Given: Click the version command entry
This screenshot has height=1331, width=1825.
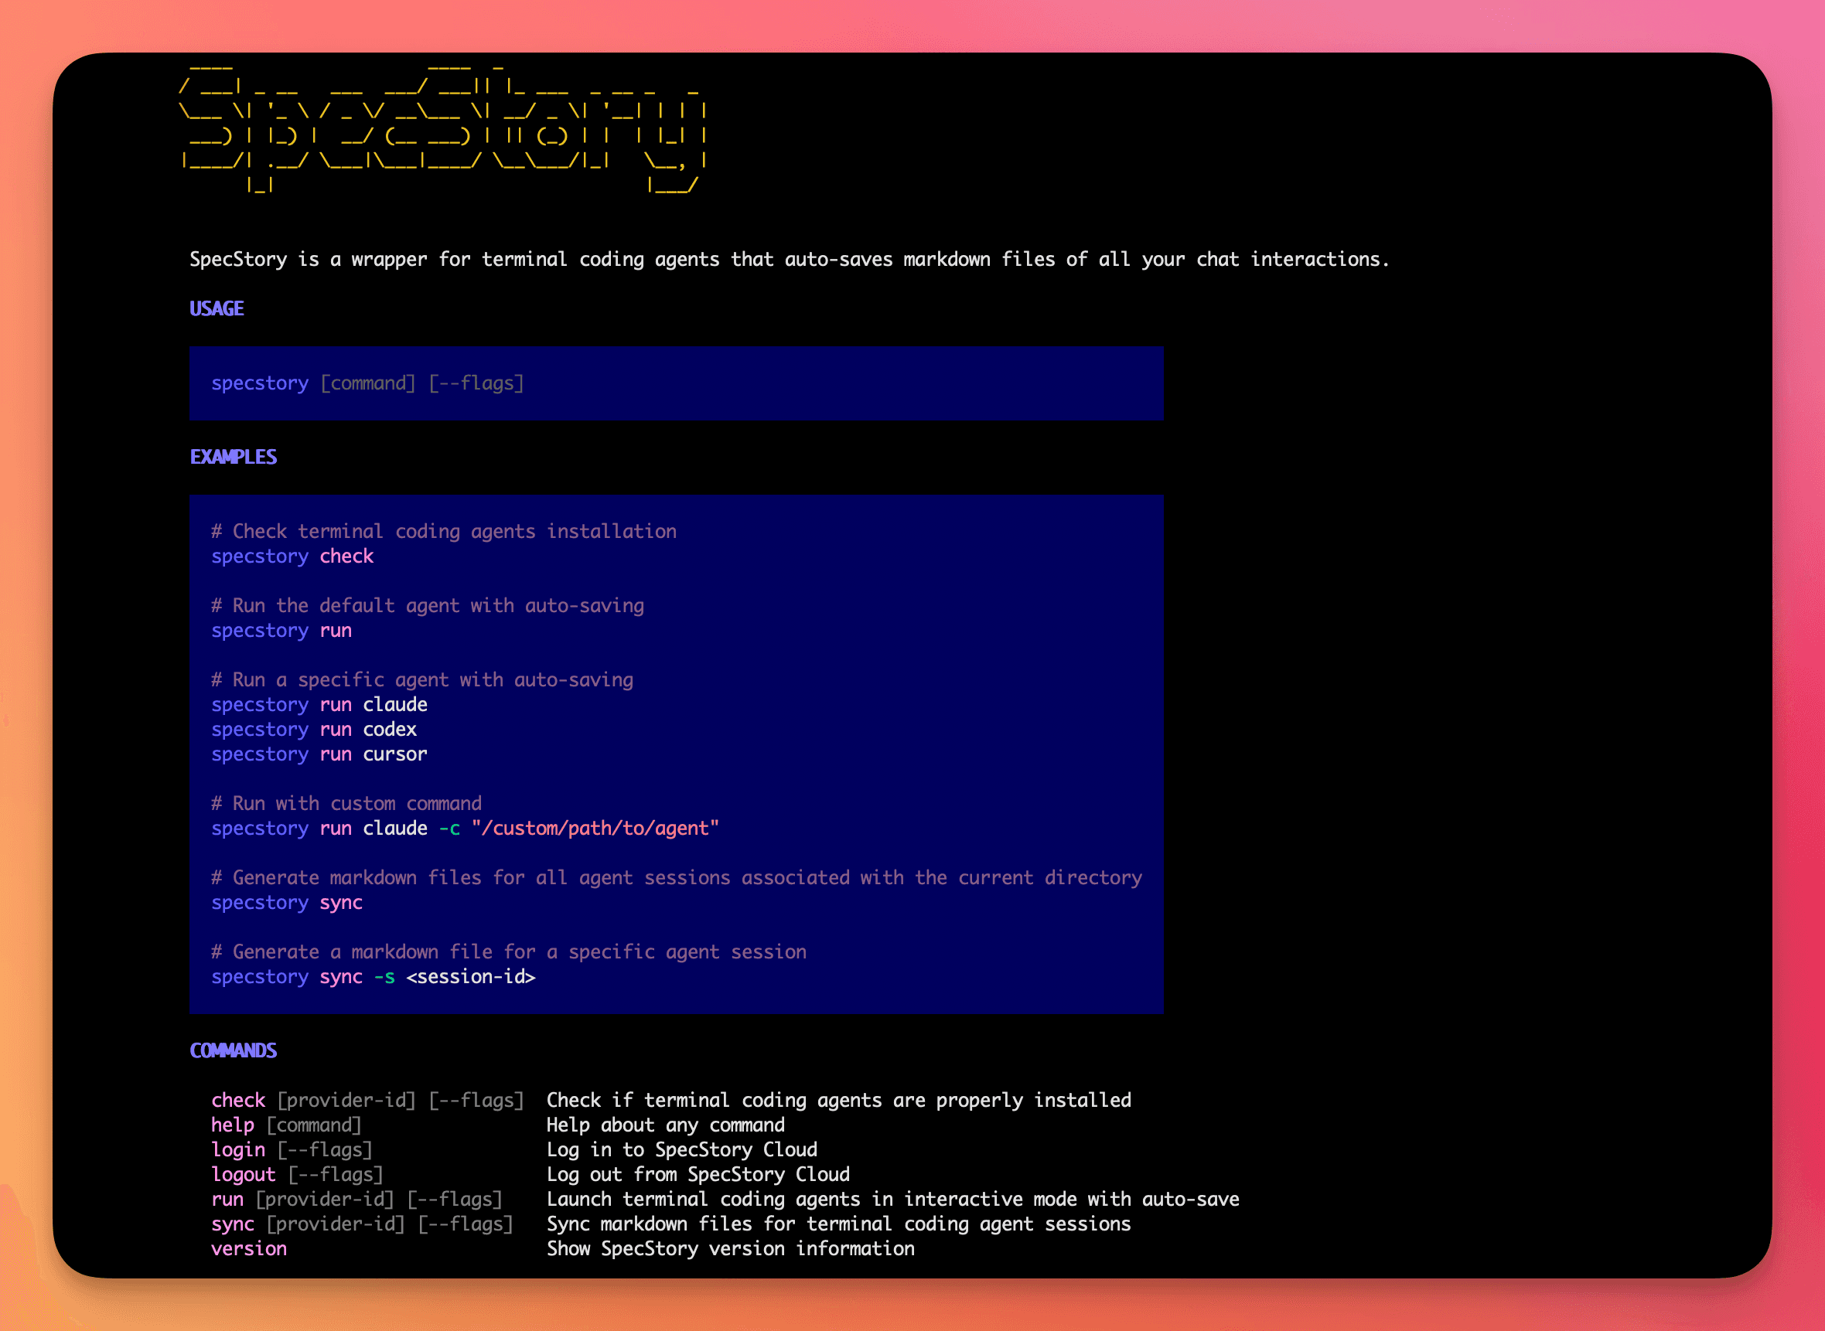Looking at the screenshot, I should 249,1249.
